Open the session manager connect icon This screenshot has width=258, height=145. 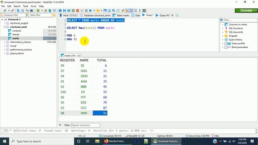[x=5, y=10]
